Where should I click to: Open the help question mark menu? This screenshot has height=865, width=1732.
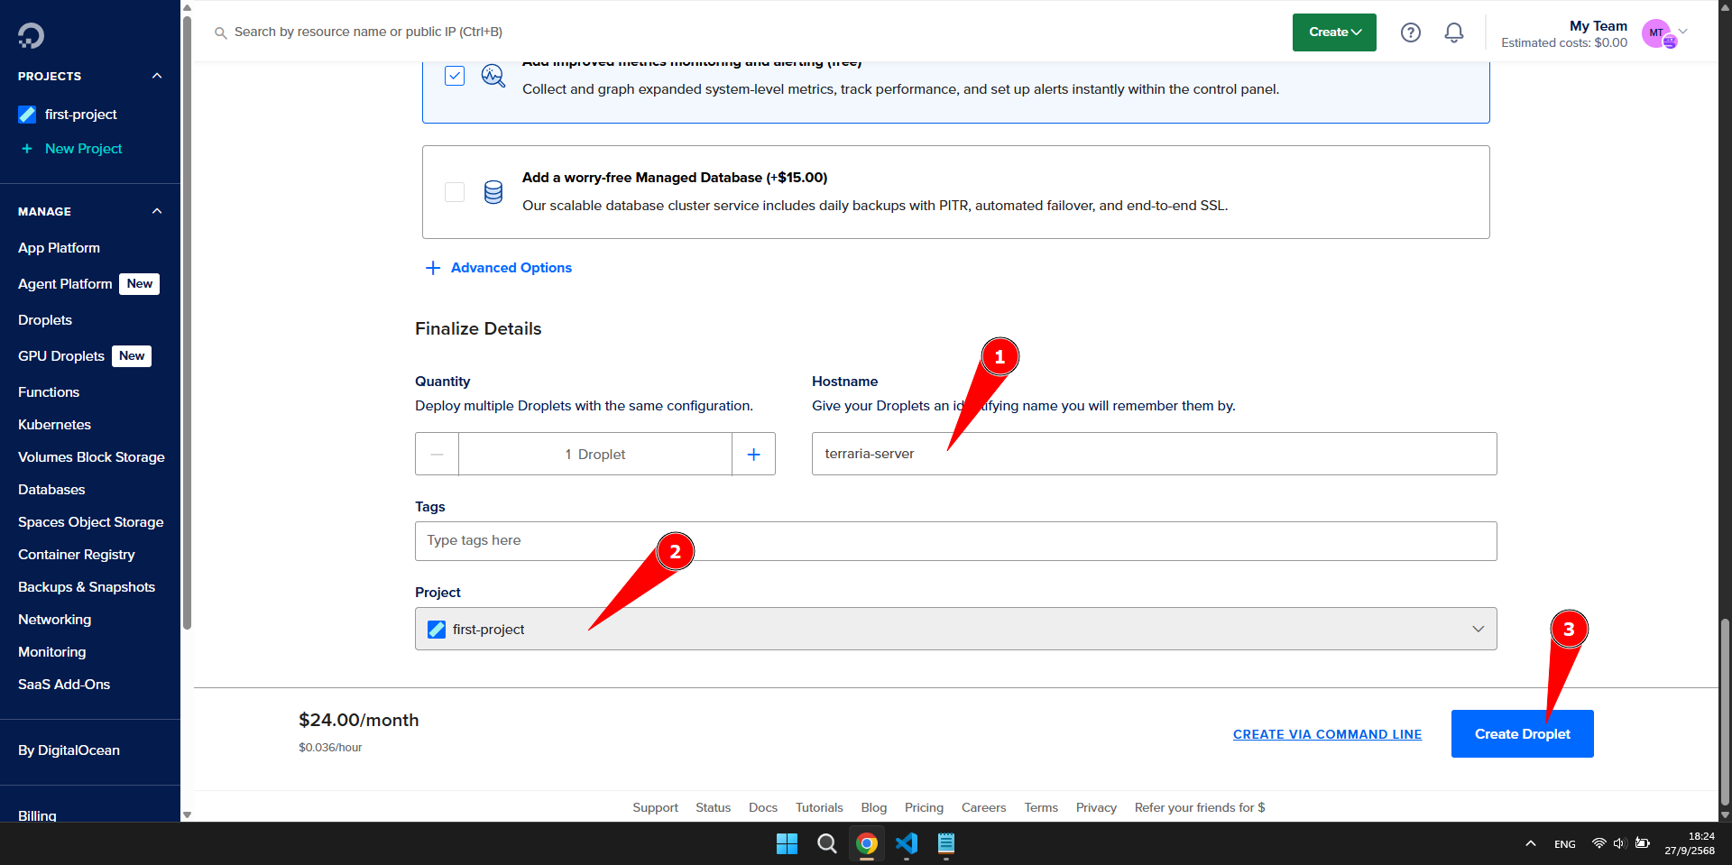1410,32
